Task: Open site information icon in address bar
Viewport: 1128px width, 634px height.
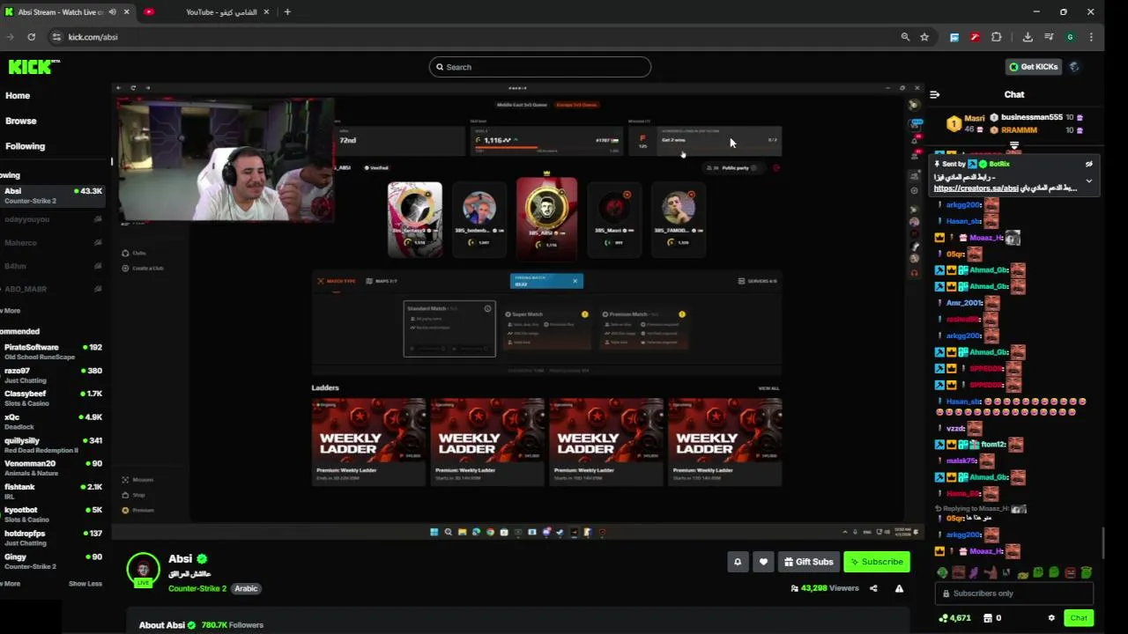Action: pyautogui.click(x=56, y=37)
